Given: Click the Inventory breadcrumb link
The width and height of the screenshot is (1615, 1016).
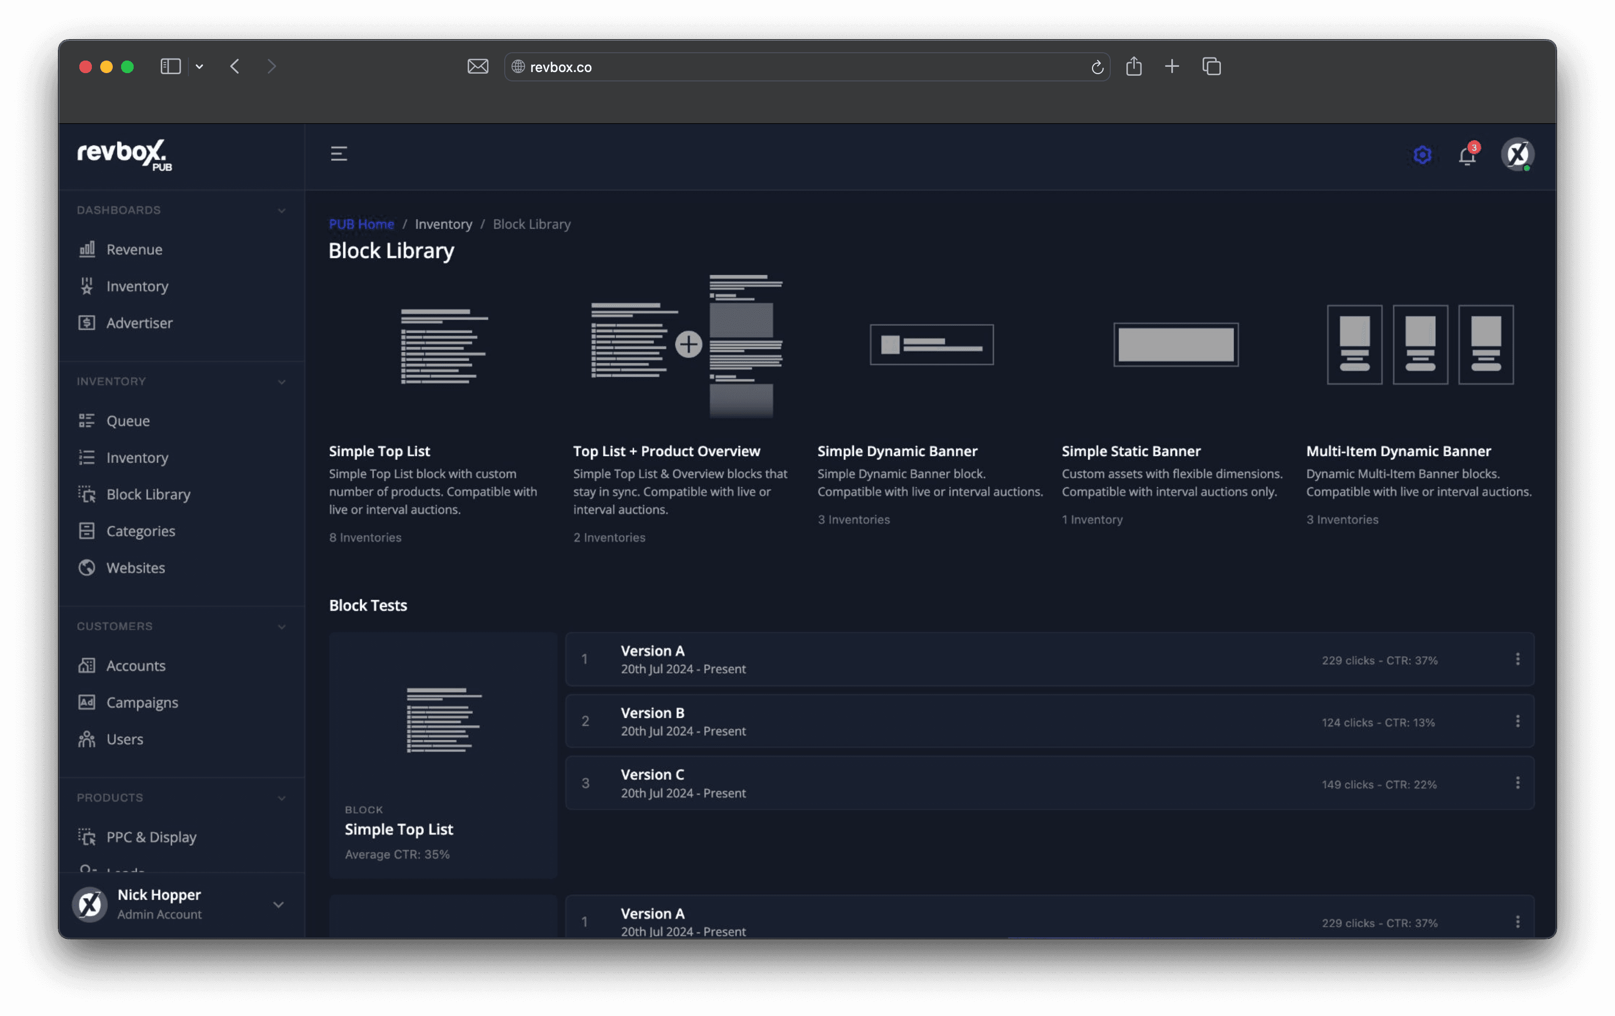Looking at the screenshot, I should pos(443,224).
